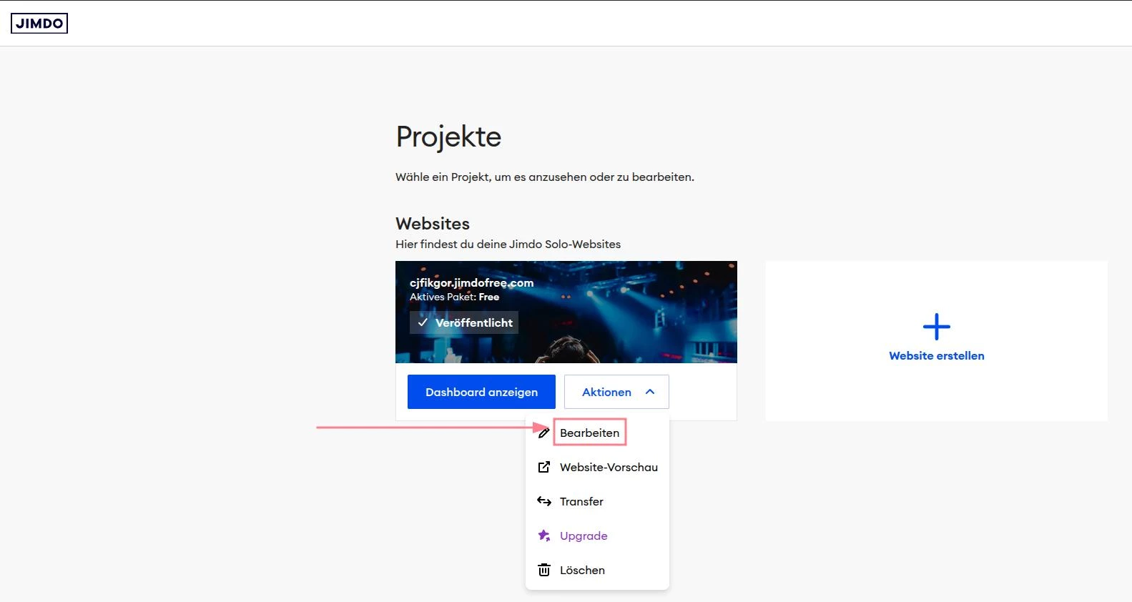Viewport: 1132px width, 602px height.
Task: Collapse the menu using the Aktionen chevron
Action: [x=650, y=392]
